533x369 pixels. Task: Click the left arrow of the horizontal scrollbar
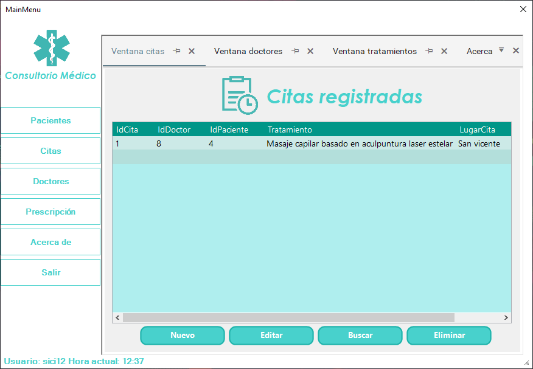(117, 317)
